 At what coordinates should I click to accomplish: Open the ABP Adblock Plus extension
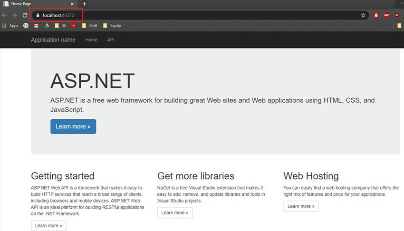click(386, 15)
